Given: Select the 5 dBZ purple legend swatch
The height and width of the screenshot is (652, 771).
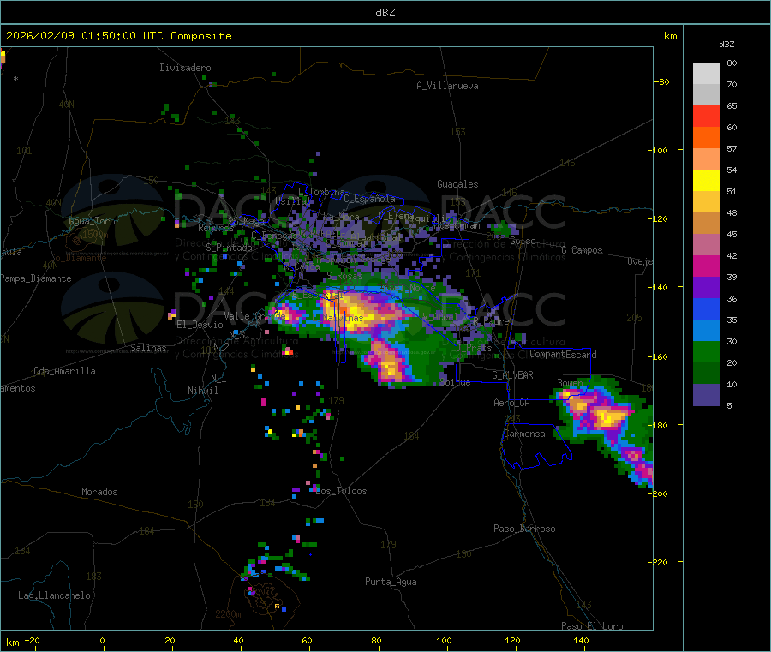Looking at the screenshot, I should 706,395.
